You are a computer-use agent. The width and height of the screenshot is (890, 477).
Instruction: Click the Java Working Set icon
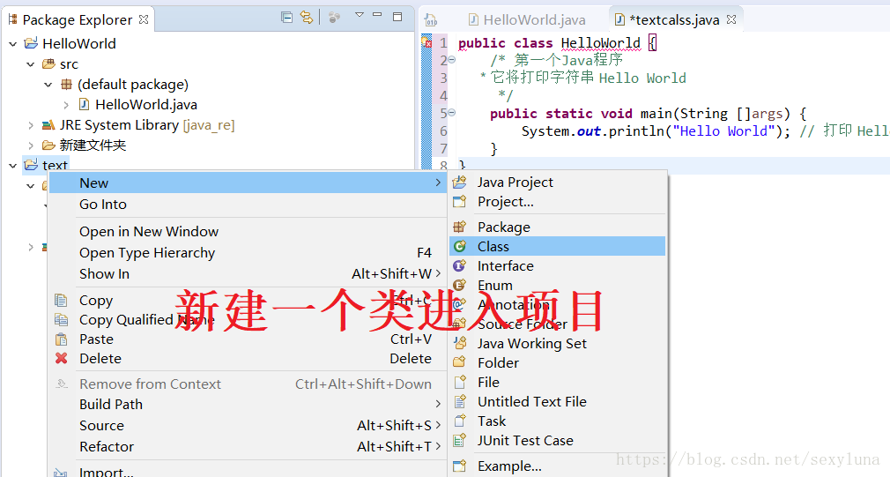click(x=460, y=343)
